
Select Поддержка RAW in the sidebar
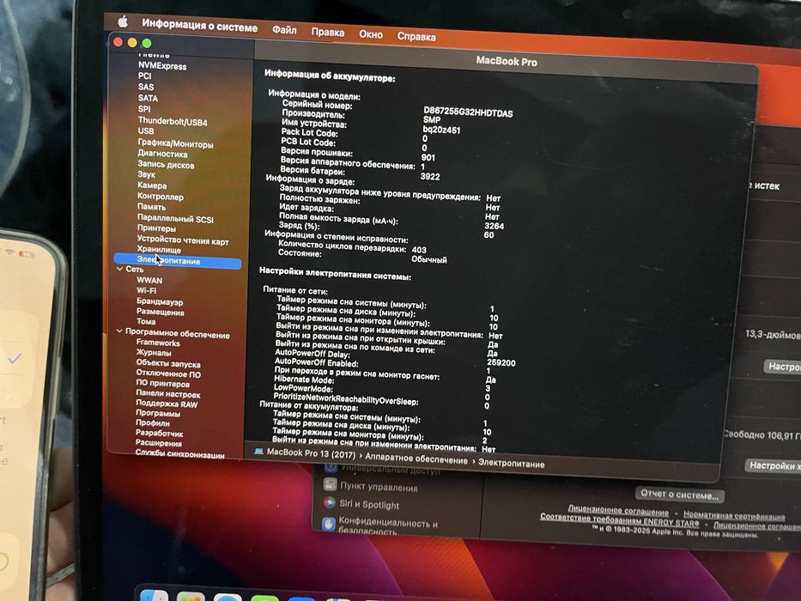167,404
